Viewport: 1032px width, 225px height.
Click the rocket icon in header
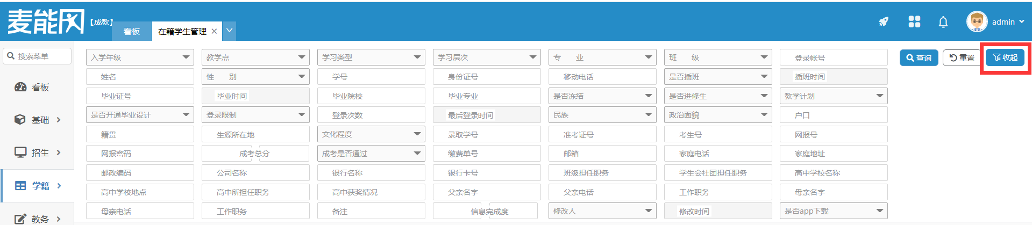[884, 22]
